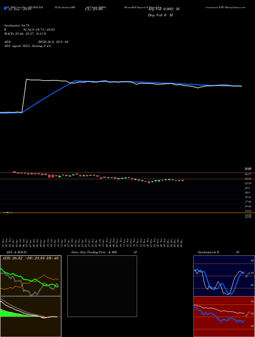Select 'ADX signal: SELL Slowing @ 4%' text
The width and height of the screenshot is (255, 337).
28,46
